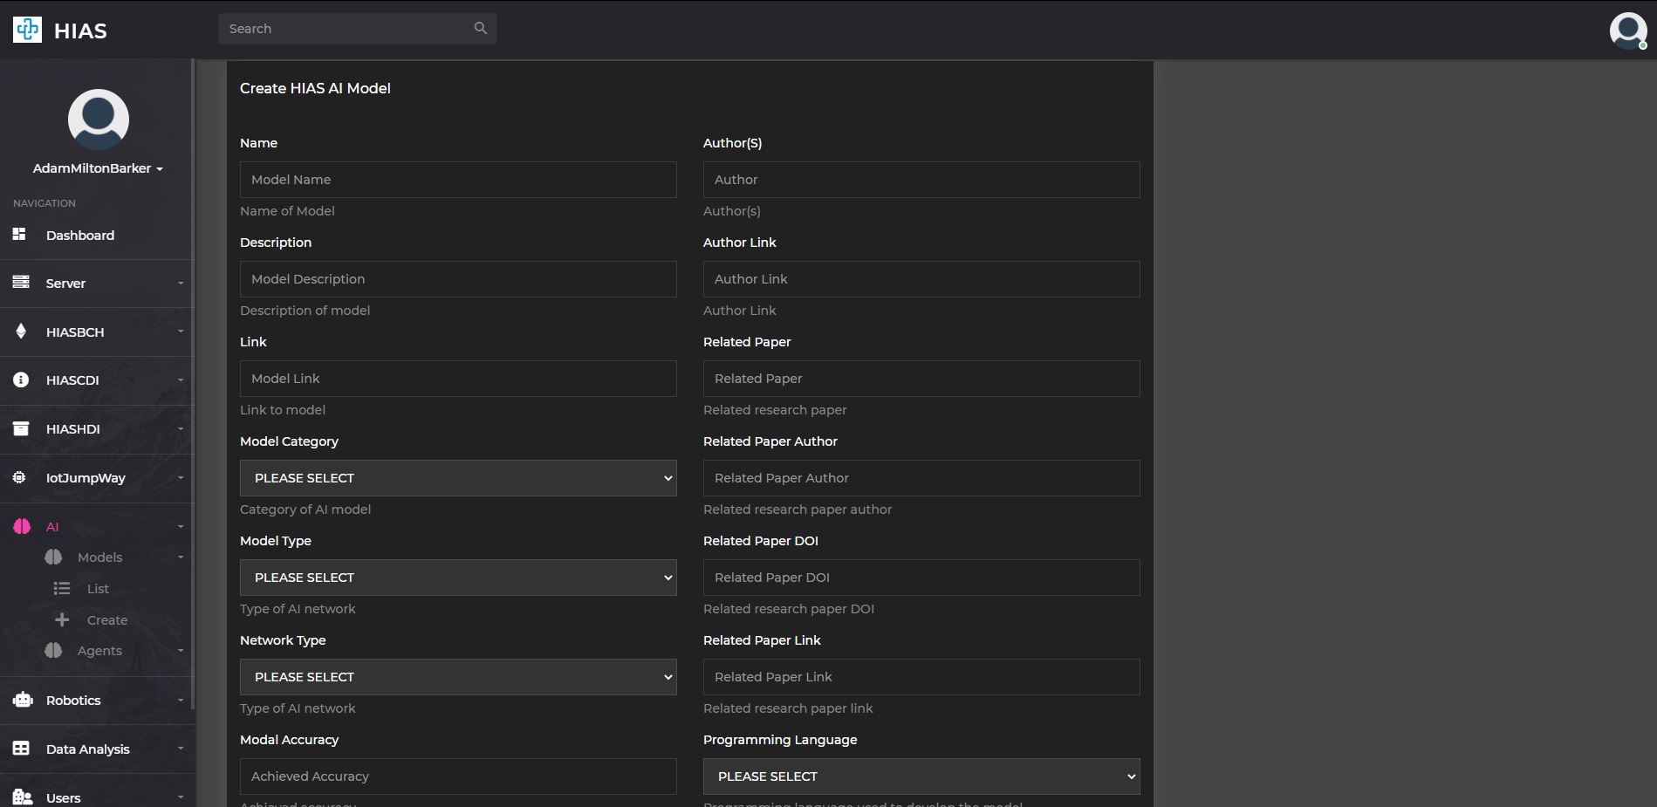The image size is (1657, 807).
Task: Open the Network Type dropdown
Action: (458, 677)
